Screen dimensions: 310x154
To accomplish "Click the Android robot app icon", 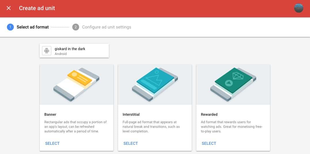I will (47, 51).
